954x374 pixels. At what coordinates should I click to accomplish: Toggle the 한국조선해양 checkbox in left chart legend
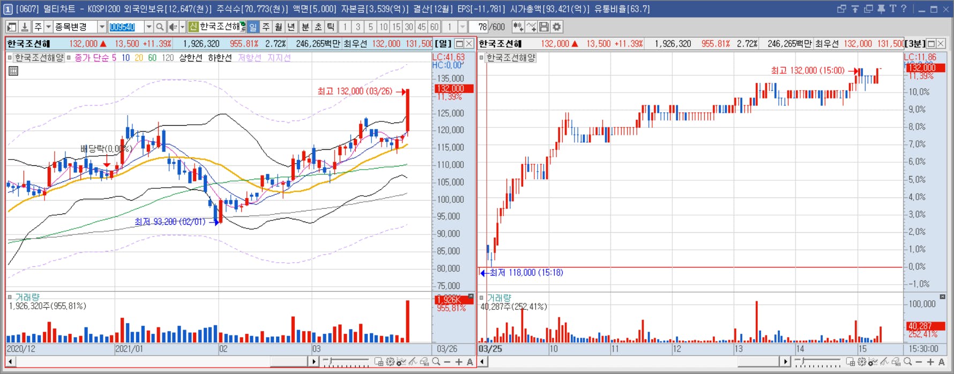pos(9,58)
